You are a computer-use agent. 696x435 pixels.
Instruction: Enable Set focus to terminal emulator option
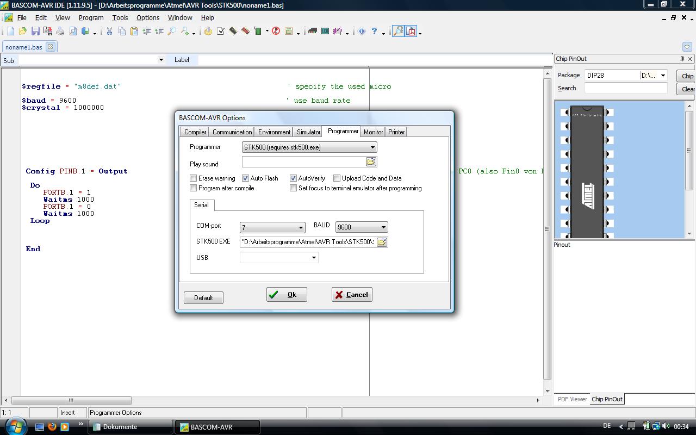(293, 188)
